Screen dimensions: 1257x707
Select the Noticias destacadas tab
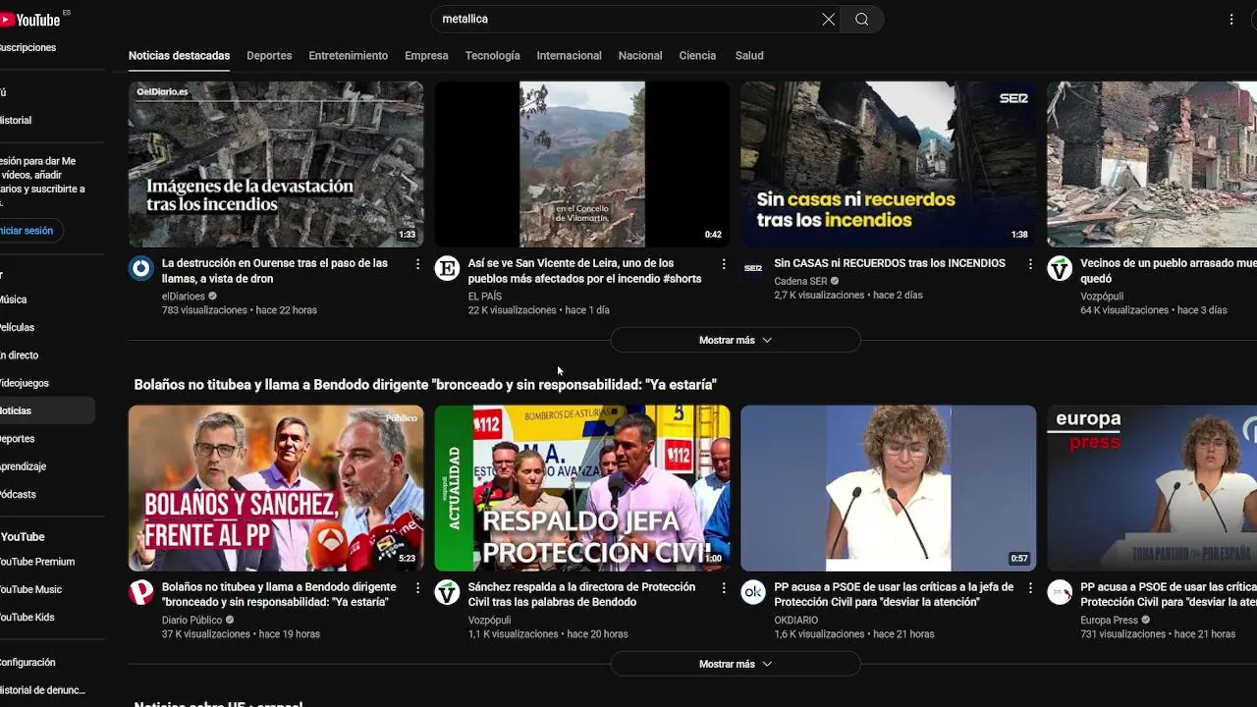click(x=179, y=56)
